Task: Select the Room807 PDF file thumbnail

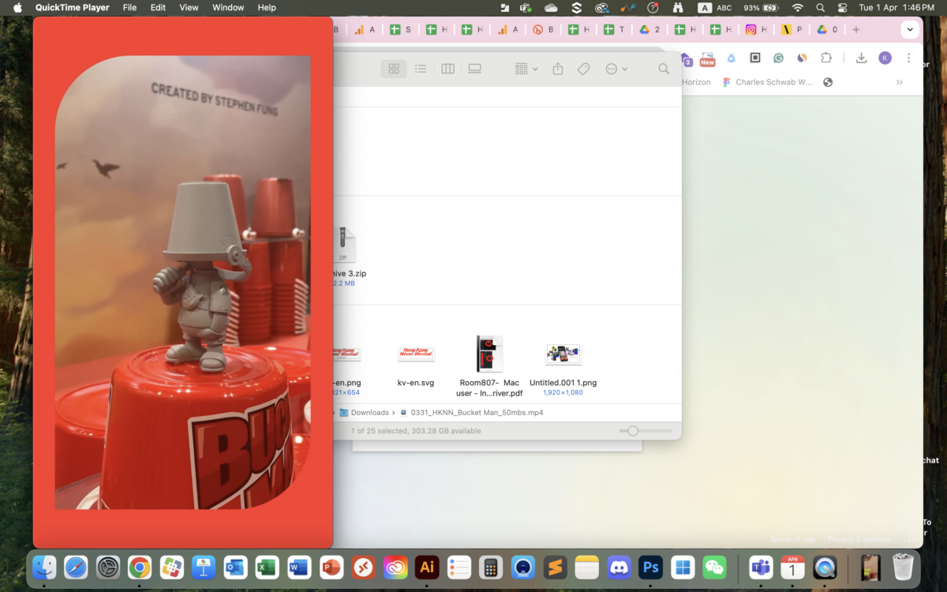Action: [489, 354]
